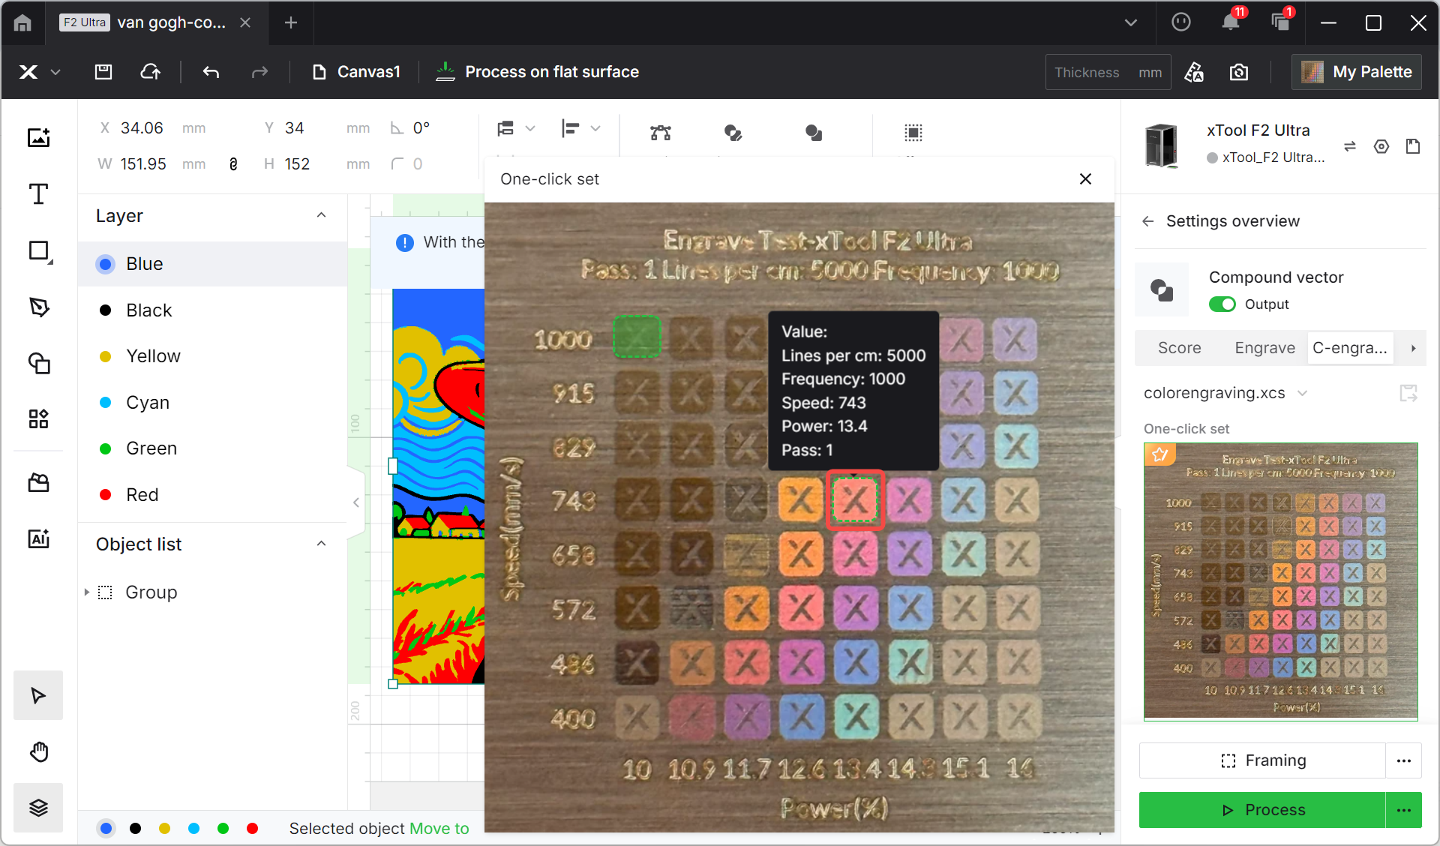This screenshot has width=1440, height=846.
Task: Select the van gogh project tab
Action: click(156, 23)
